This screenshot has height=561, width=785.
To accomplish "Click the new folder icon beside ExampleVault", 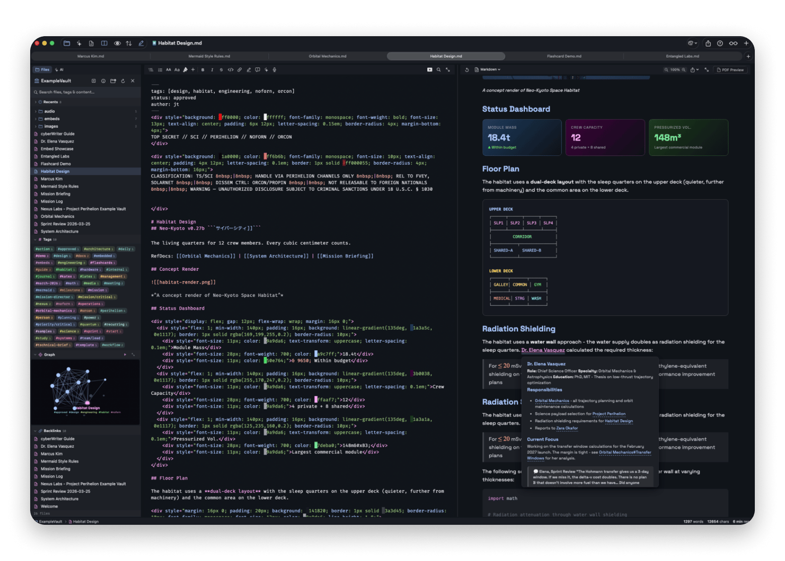I will click(113, 81).
